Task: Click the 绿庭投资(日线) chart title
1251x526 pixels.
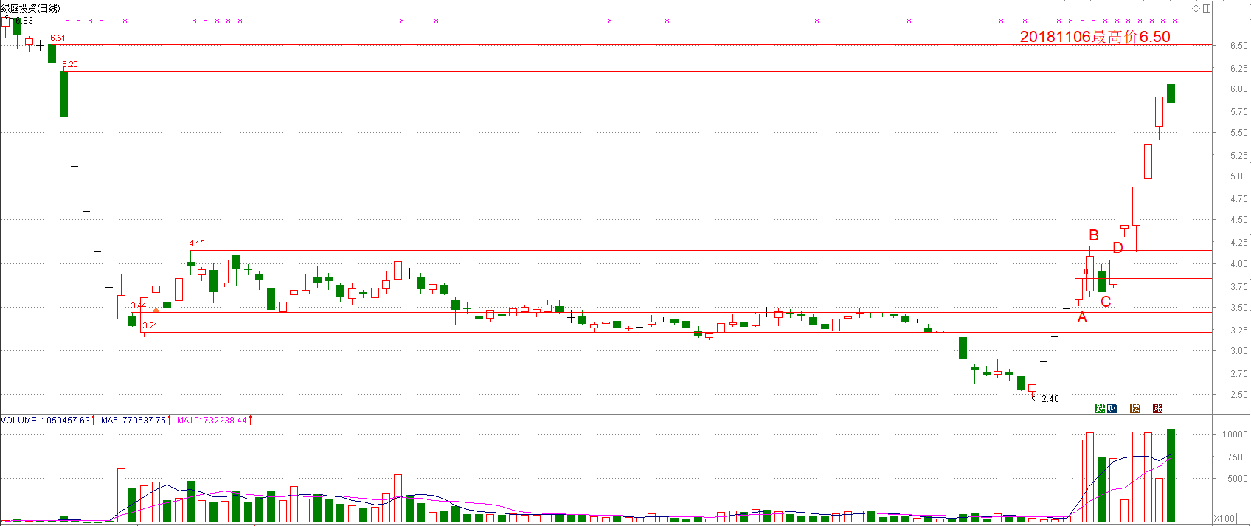Action: coord(30,8)
